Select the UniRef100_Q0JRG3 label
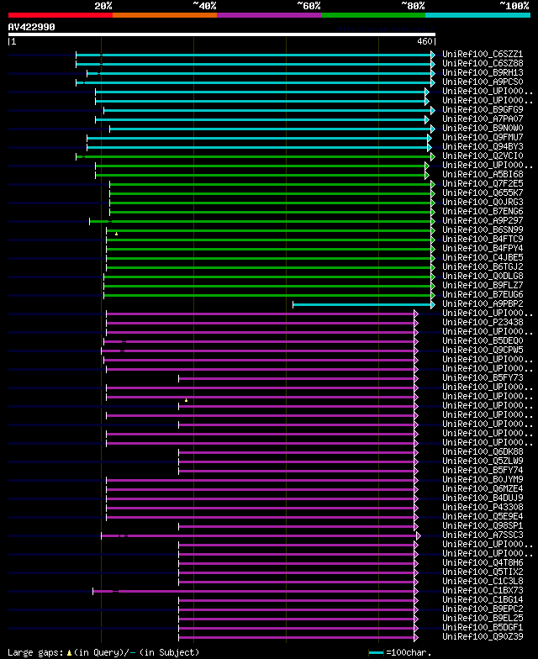 [x=483, y=202]
